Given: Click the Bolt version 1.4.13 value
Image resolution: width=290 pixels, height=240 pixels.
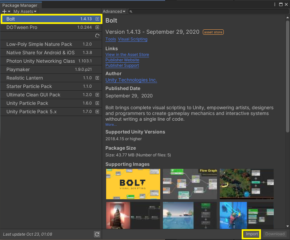Looking at the screenshot, I should click(86, 19).
